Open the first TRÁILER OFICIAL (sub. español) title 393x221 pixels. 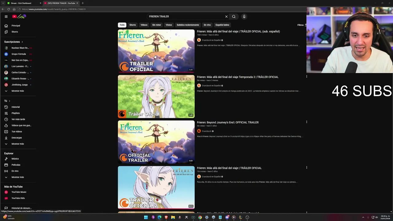[238, 31]
